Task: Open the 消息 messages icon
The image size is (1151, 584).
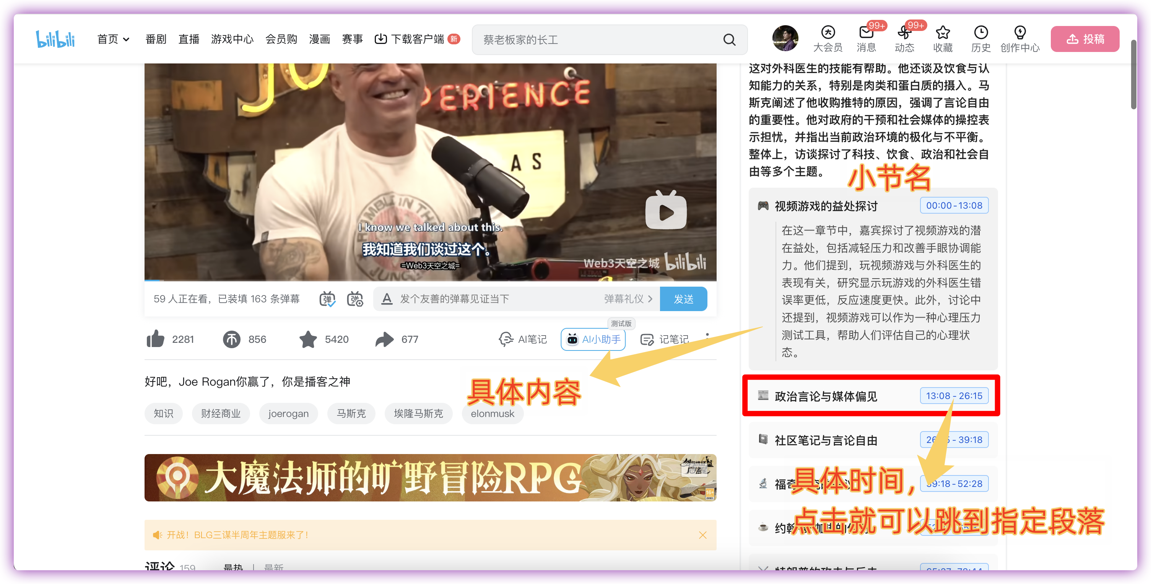Action: (x=866, y=39)
